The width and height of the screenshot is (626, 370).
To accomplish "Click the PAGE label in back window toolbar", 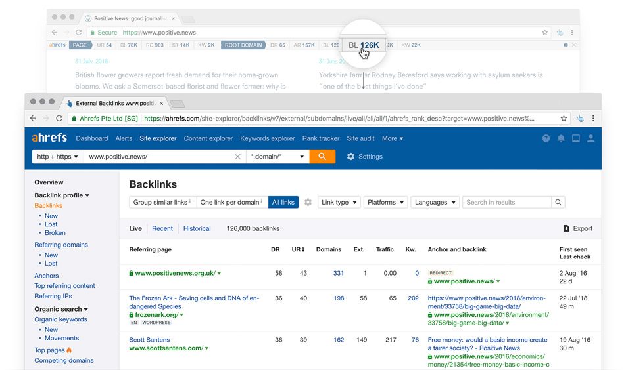I will click(80, 45).
